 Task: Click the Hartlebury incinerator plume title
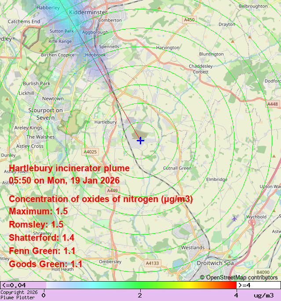[69, 168]
